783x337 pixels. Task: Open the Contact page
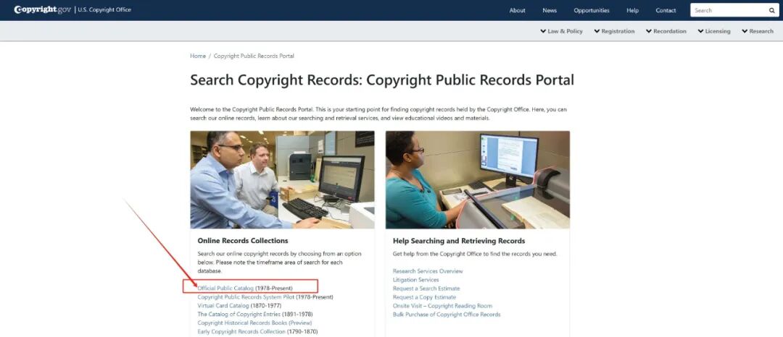point(666,10)
